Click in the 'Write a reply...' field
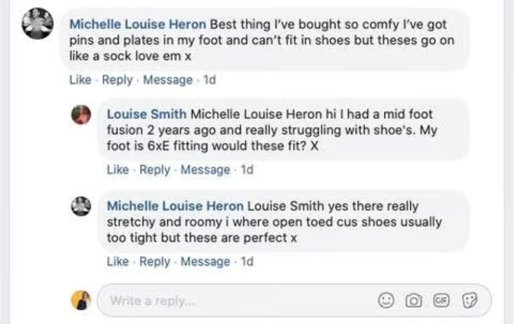The image size is (514, 324). 230,301
